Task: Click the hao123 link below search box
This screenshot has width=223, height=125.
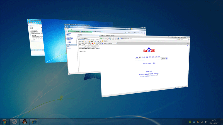Action: click(150, 63)
